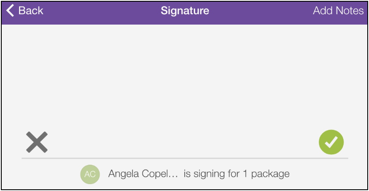Tap the letters AC in the green avatar
Image resolution: width=369 pixels, height=191 pixels.
click(90, 174)
